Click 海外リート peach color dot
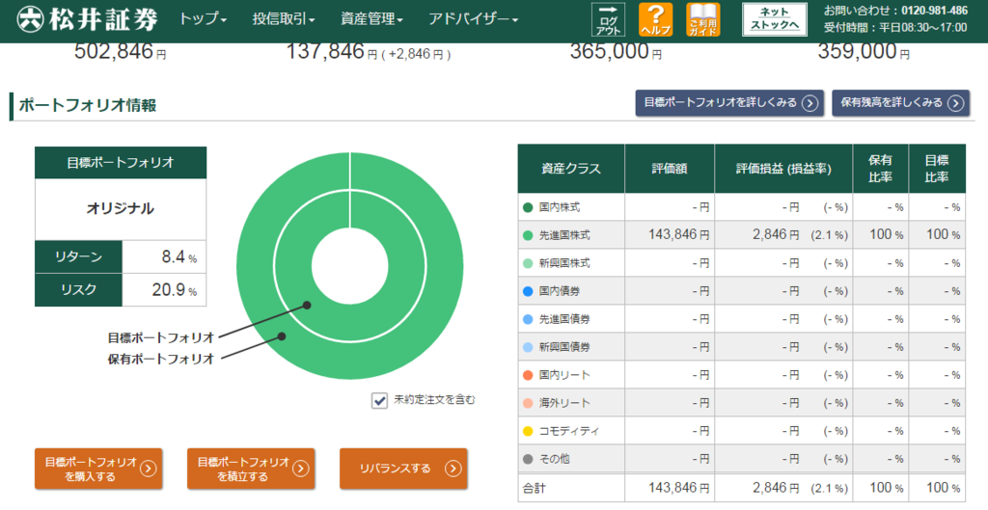This screenshot has width=988, height=510. [528, 403]
